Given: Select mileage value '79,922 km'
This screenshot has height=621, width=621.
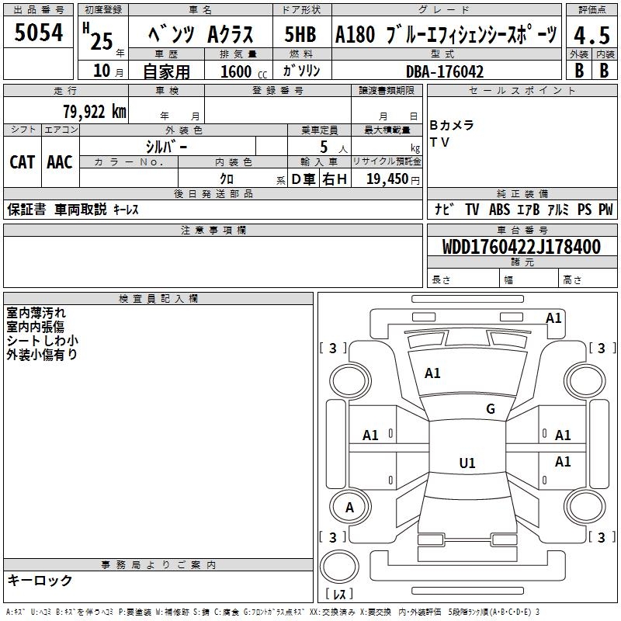Looking at the screenshot, I should pos(95,111).
